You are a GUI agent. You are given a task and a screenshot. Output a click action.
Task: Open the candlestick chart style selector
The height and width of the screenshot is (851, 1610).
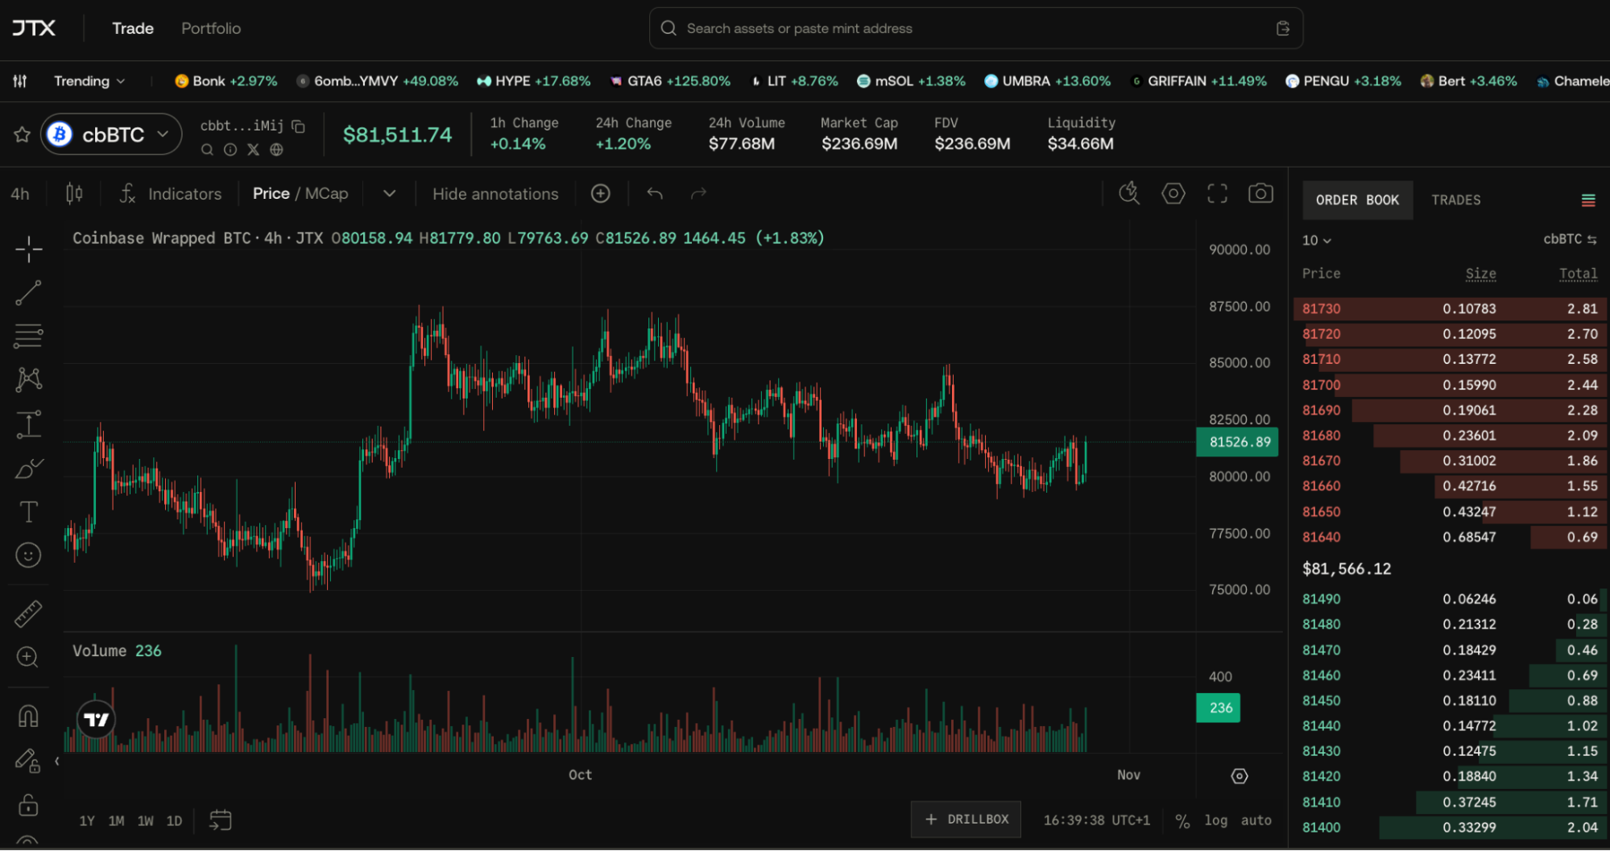click(x=74, y=193)
